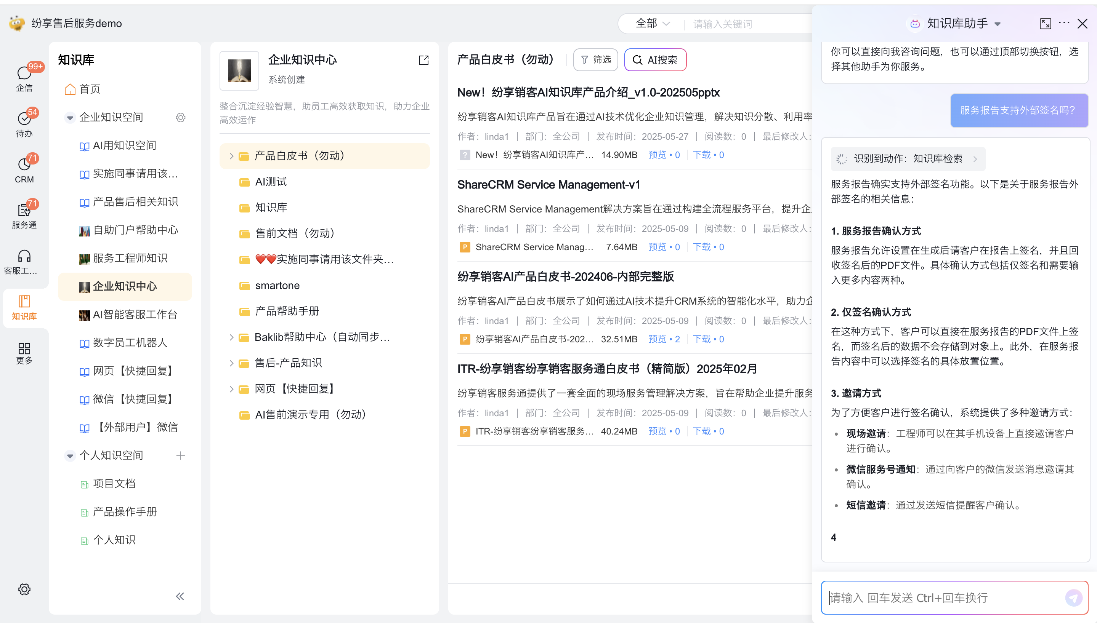Click the 企业知识空间 settings gear icon
1097x623 pixels.
(x=180, y=117)
